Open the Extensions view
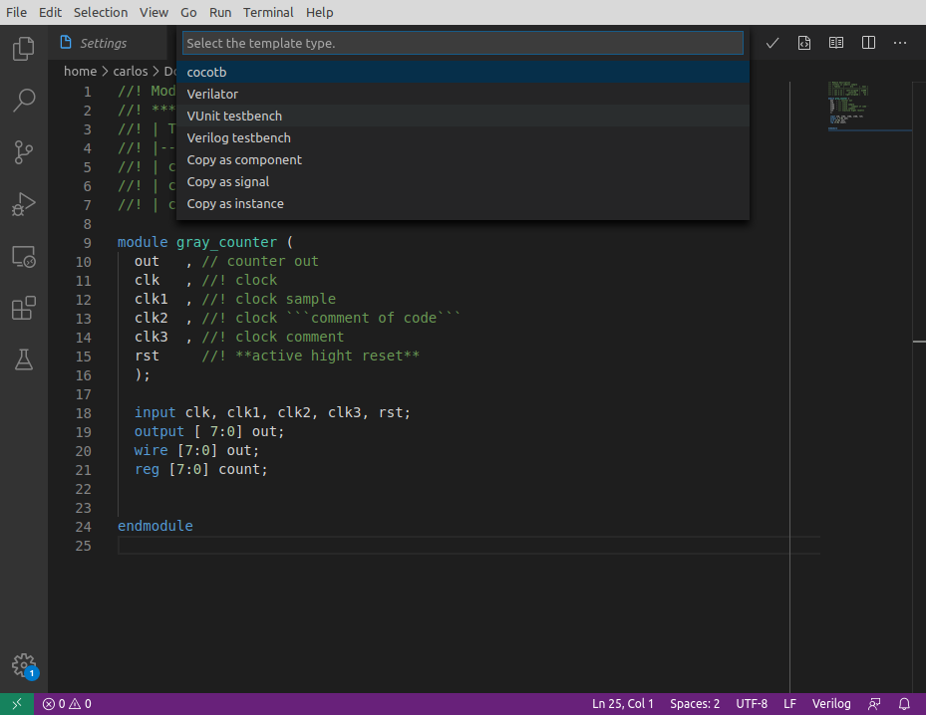The image size is (926, 715). point(24,309)
